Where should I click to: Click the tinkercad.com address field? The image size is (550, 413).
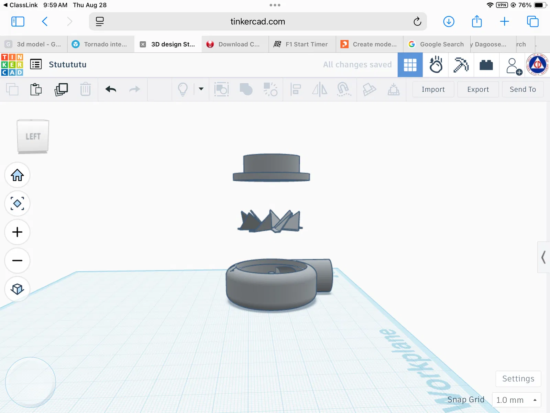(258, 22)
